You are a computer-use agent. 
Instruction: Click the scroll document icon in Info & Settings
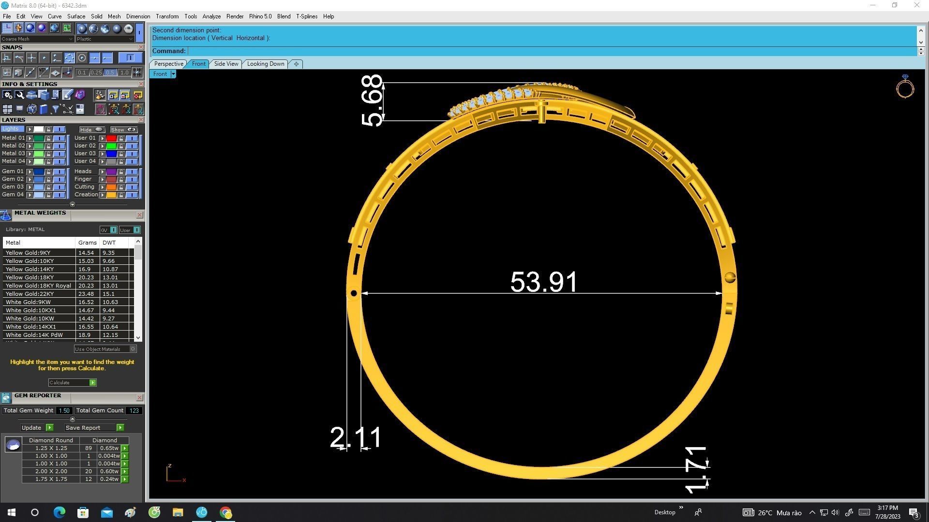click(x=55, y=95)
